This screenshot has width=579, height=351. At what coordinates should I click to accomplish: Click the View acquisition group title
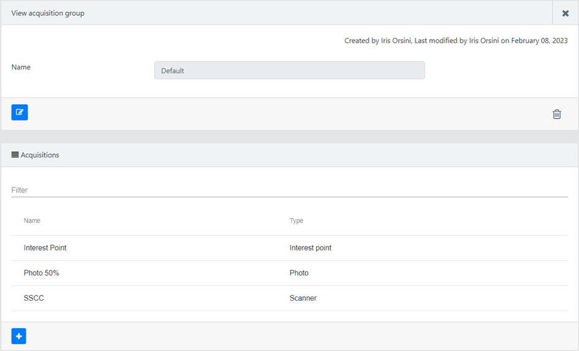(x=48, y=13)
